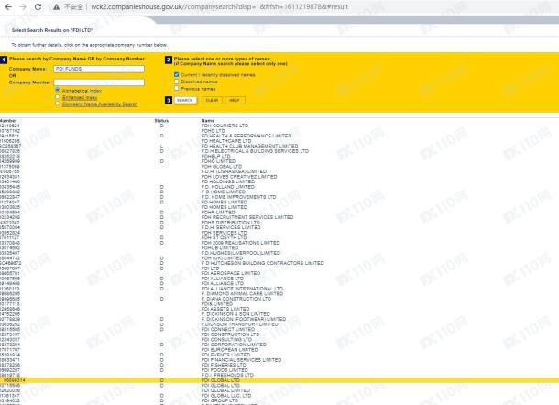Click the FDHS DISTRIBUTION LTD entry

[231, 223]
